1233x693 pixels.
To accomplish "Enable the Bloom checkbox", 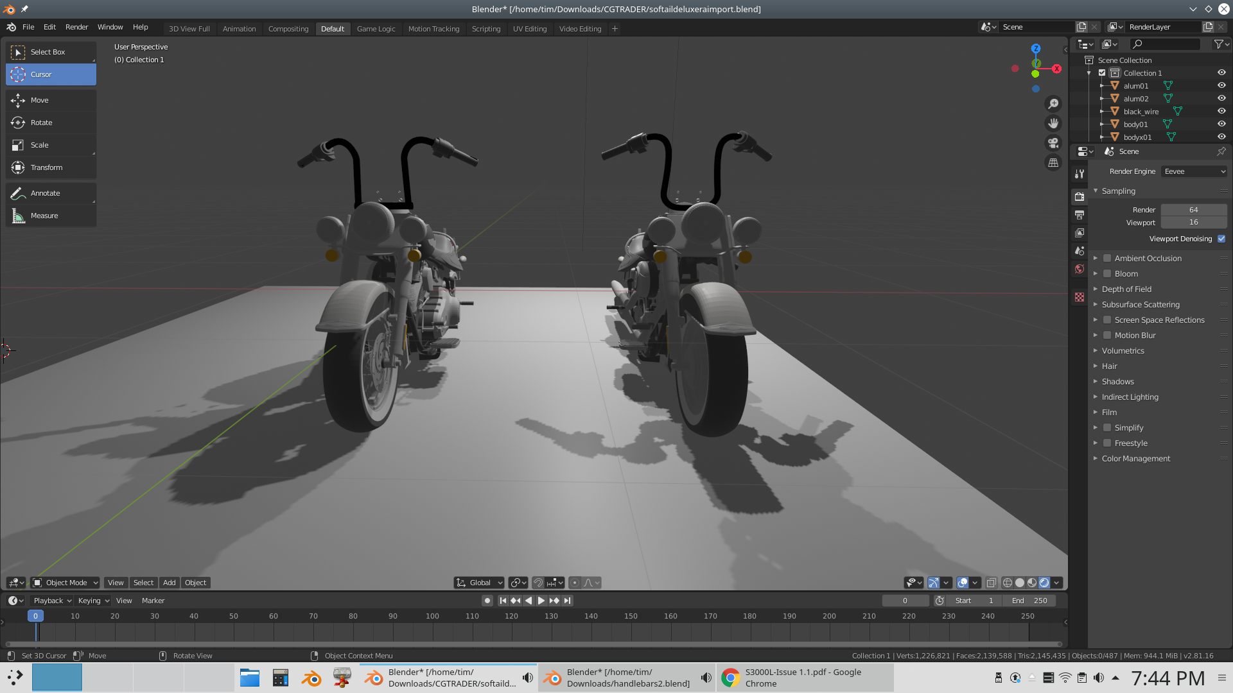I will pyautogui.click(x=1107, y=274).
